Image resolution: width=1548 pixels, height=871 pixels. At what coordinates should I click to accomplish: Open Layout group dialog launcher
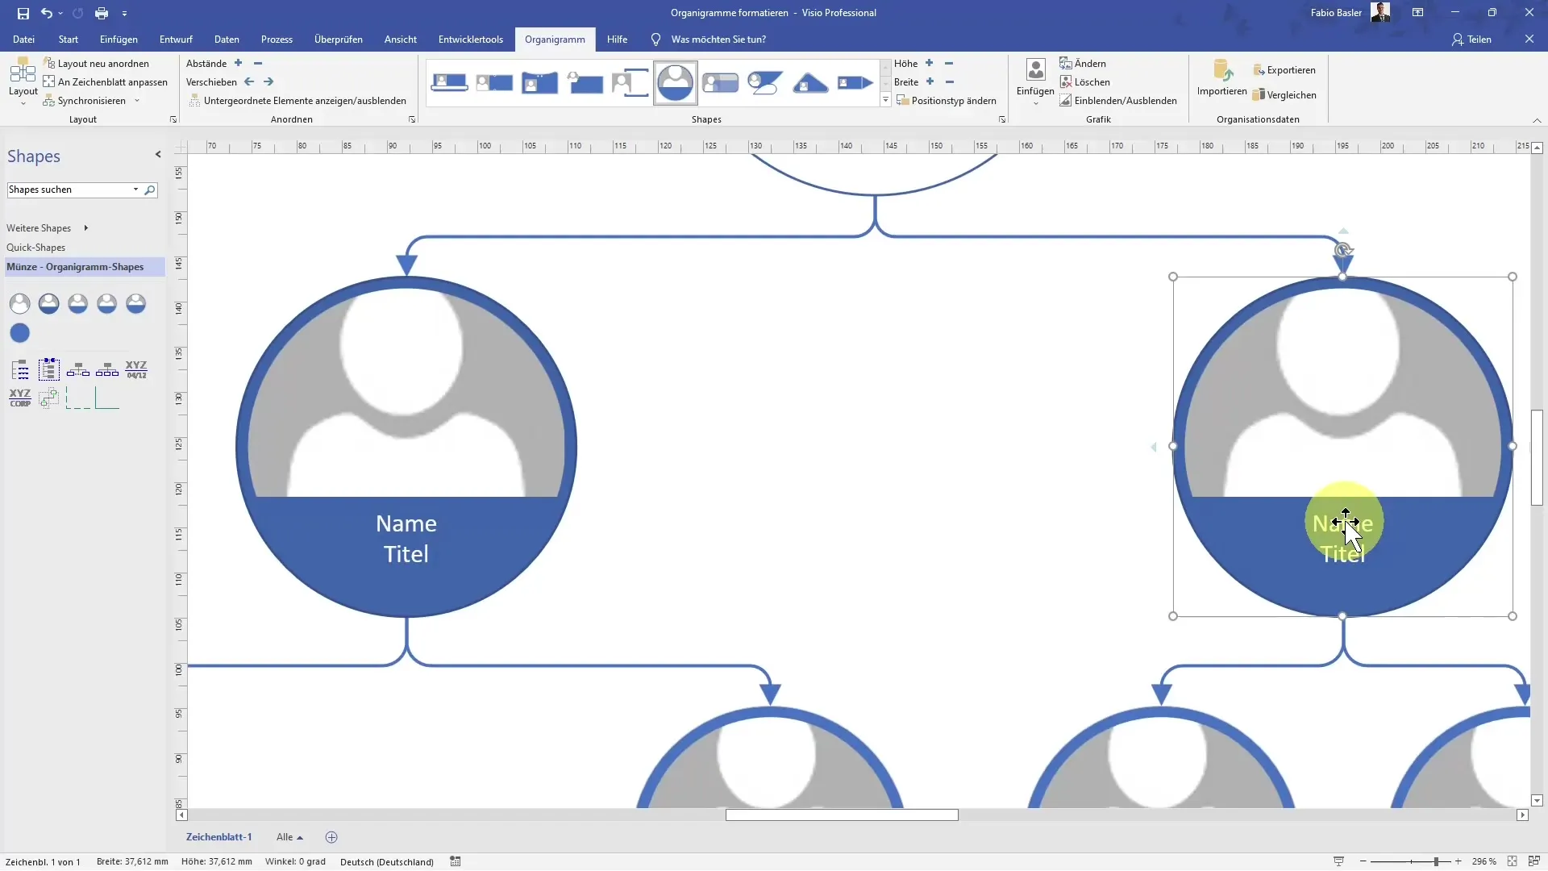pyautogui.click(x=173, y=119)
